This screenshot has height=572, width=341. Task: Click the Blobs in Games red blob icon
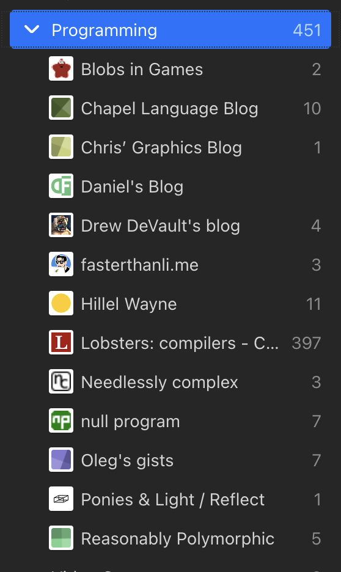61,68
